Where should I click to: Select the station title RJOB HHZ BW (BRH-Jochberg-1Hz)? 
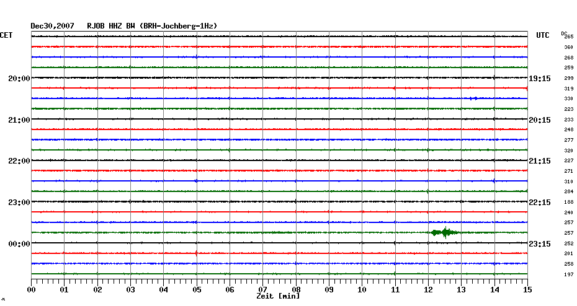point(152,26)
